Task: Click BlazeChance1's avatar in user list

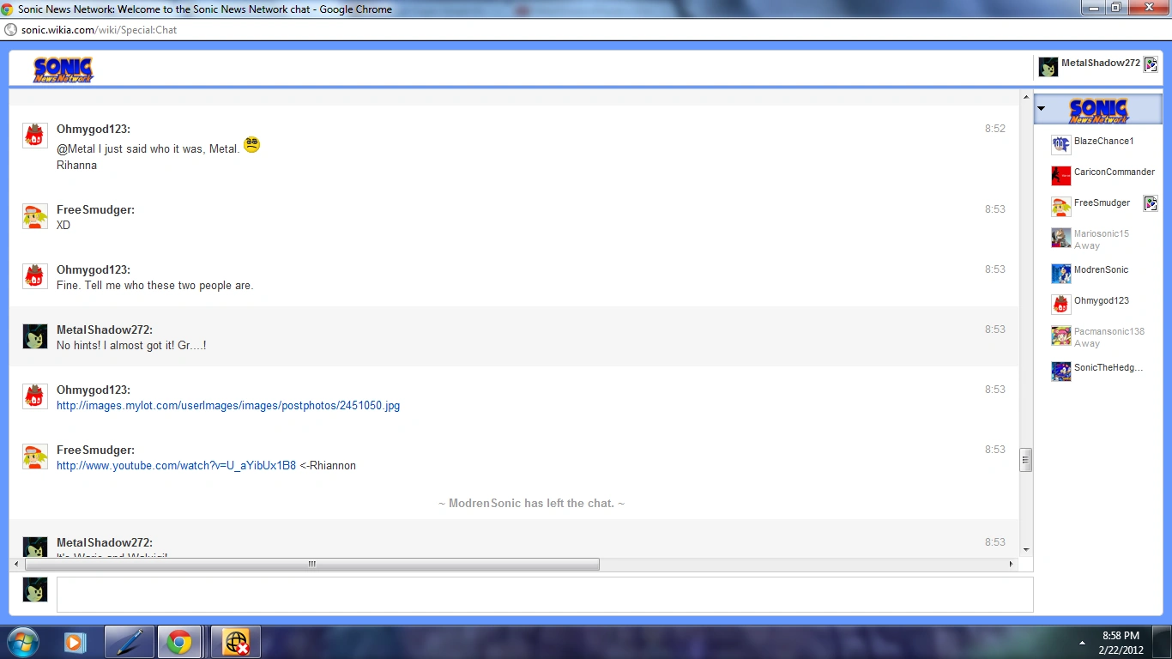Action: click(x=1060, y=144)
